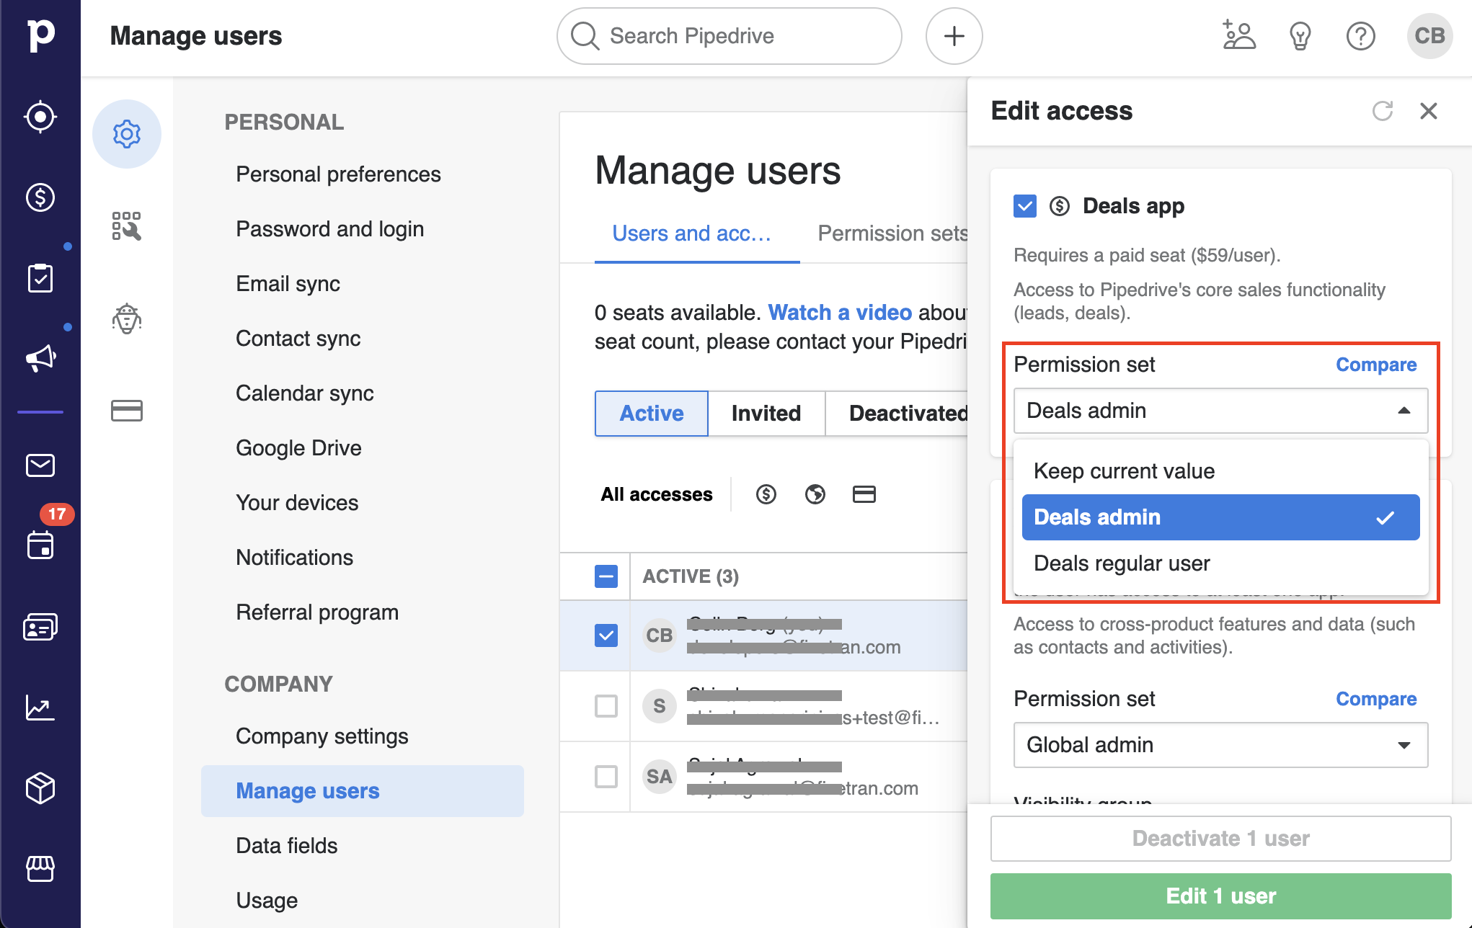The height and width of the screenshot is (928, 1472).
Task: Open Contacts card icon in sidebar
Action: click(40, 628)
